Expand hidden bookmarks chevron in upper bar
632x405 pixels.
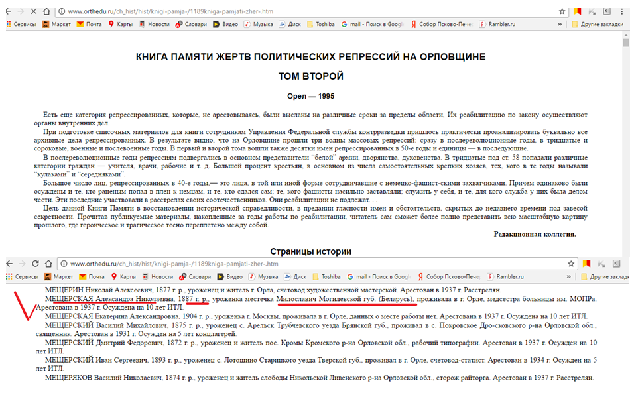click(560, 24)
